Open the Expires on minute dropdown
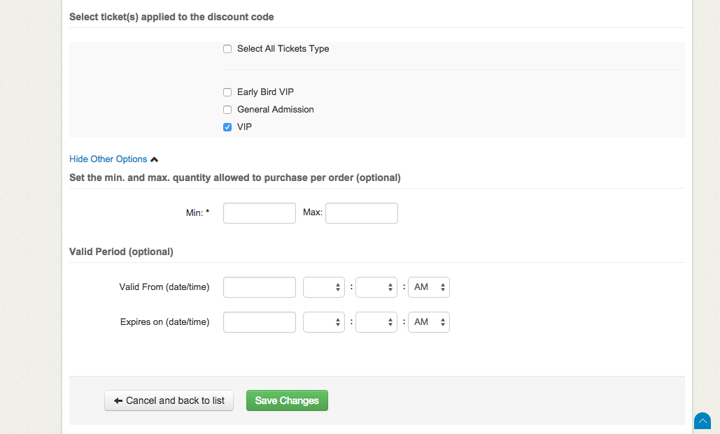 [376, 322]
